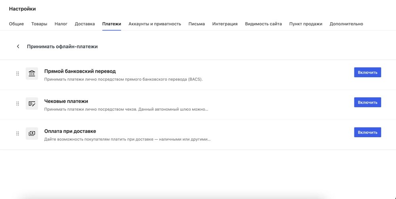Go to the Пункт продажи tab
The height and width of the screenshot is (199, 396).
tap(306, 24)
